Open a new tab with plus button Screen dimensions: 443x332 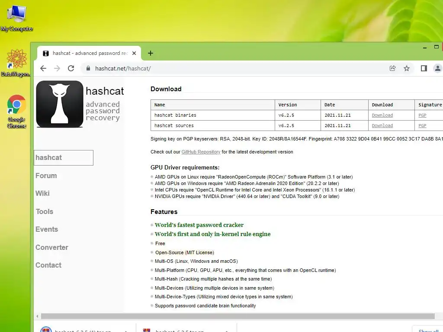click(x=150, y=53)
